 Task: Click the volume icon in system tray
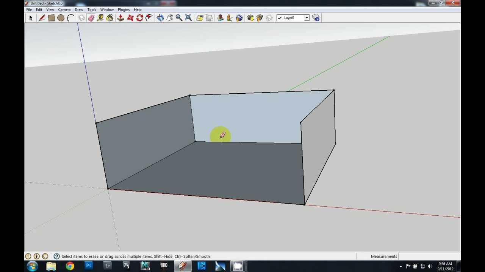tap(430, 266)
